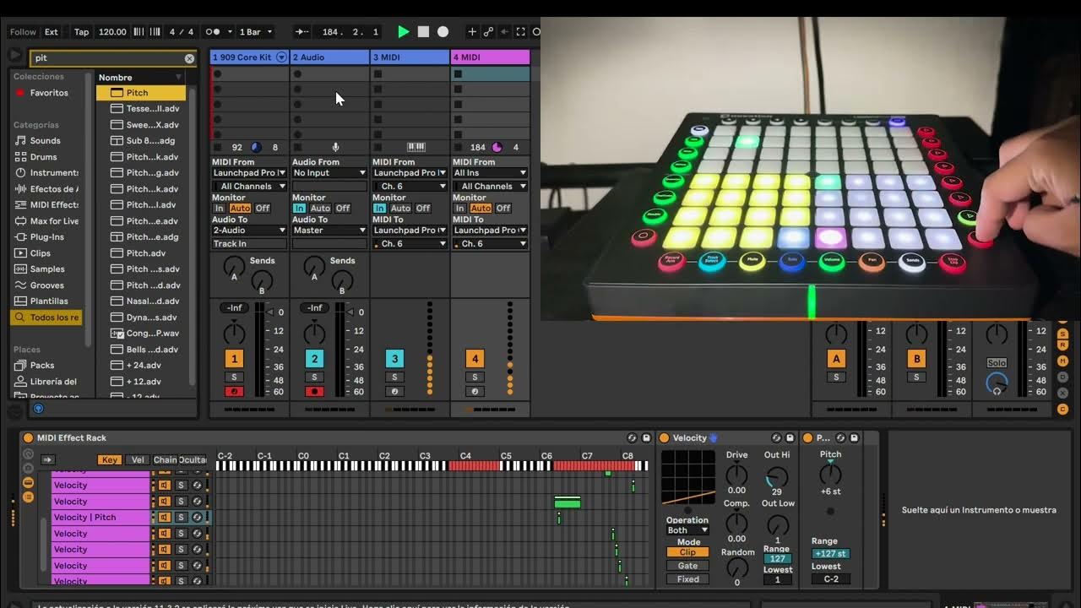Arm track 2 Audio for recording
Viewport: 1081px width, 608px height.
pos(314,392)
